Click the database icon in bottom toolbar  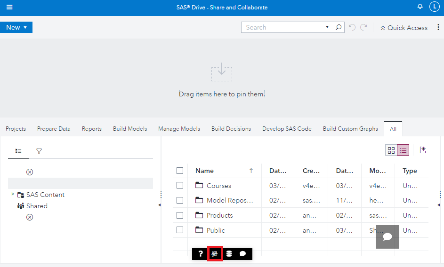[x=229, y=254]
